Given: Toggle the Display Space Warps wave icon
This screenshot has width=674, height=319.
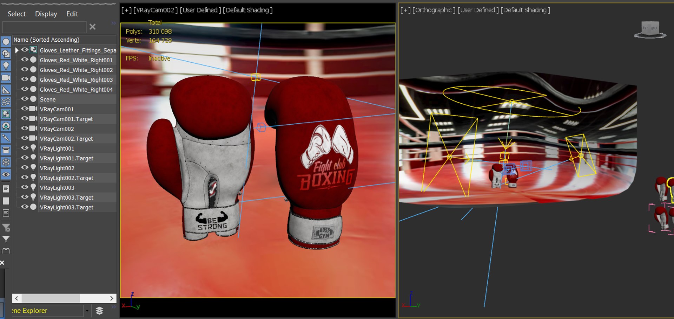Looking at the screenshot, I should pyautogui.click(x=6, y=102).
